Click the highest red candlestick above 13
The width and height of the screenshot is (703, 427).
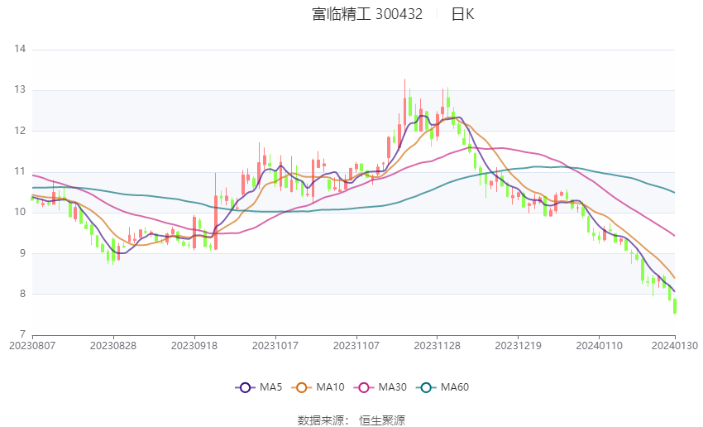(404, 103)
